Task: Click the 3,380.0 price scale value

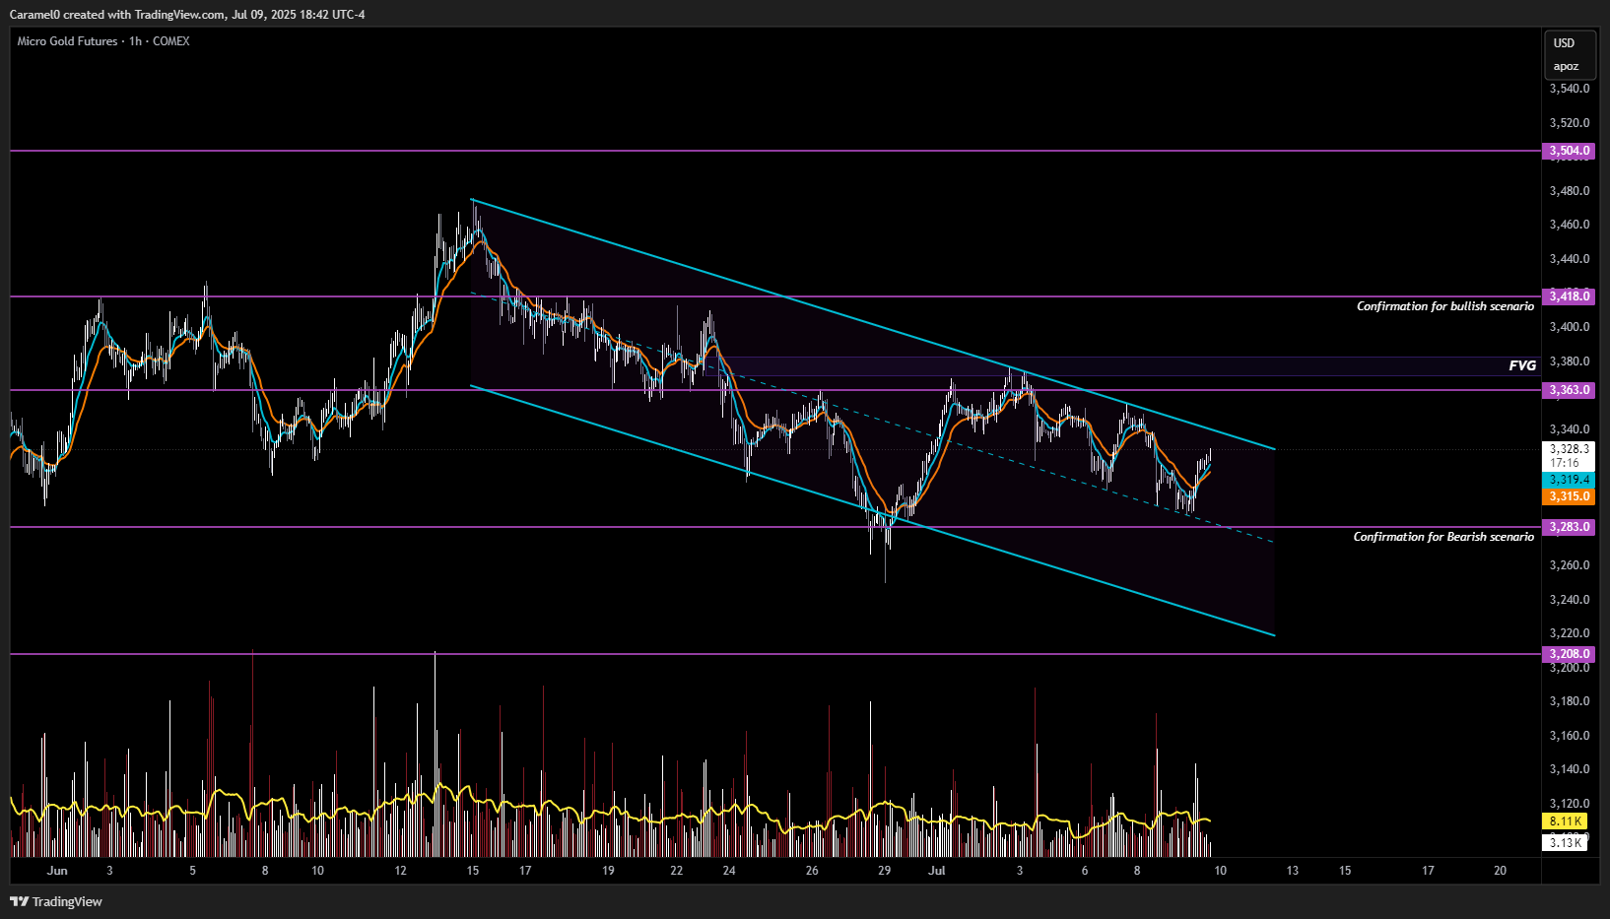Action: (1570, 361)
